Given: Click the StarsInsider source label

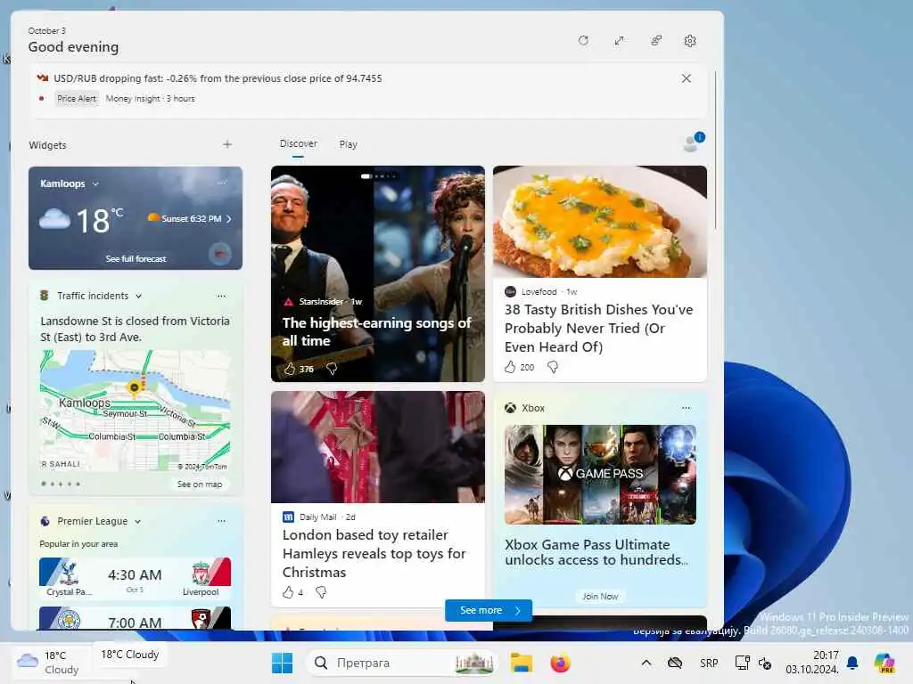Looking at the screenshot, I should tap(321, 302).
